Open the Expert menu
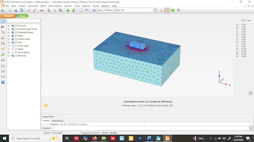The width and height of the screenshot is (254, 142). (96, 6)
